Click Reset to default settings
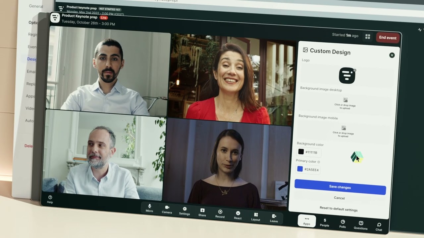The image size is (424, 238). point(339,209)
